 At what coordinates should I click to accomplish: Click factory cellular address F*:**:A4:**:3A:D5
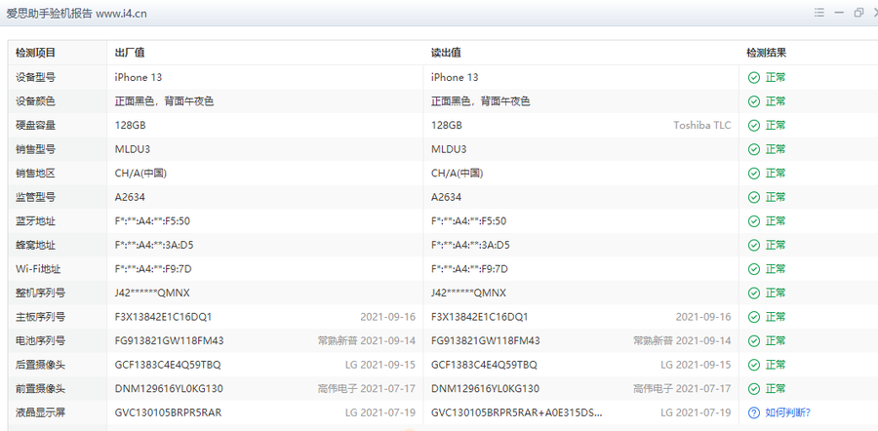point(154,245)
